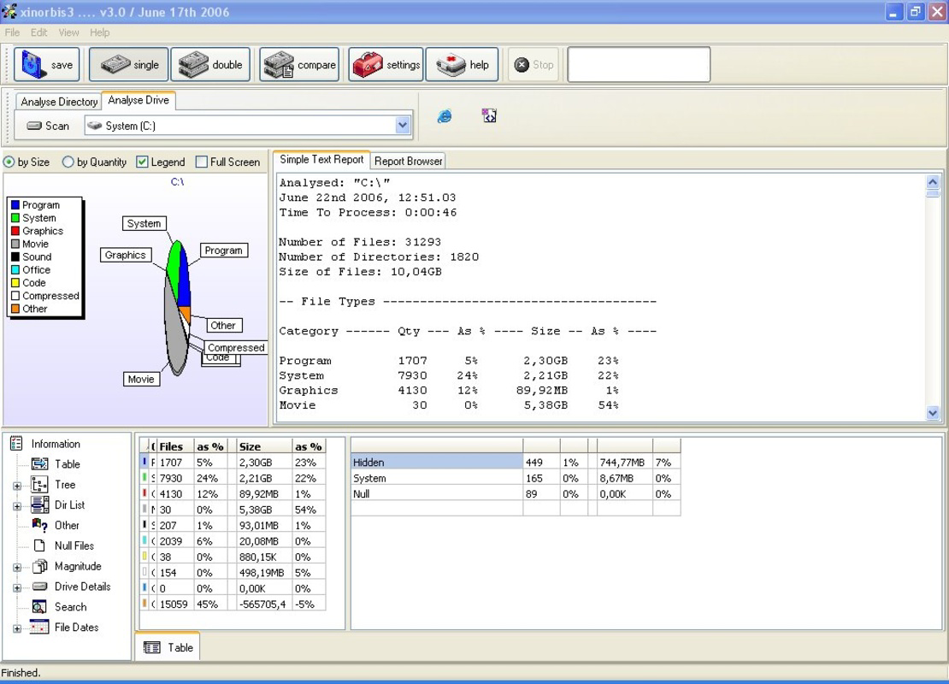Start the drive Scan
Screen dimensions: 949x684
click(x=49, y=126)
